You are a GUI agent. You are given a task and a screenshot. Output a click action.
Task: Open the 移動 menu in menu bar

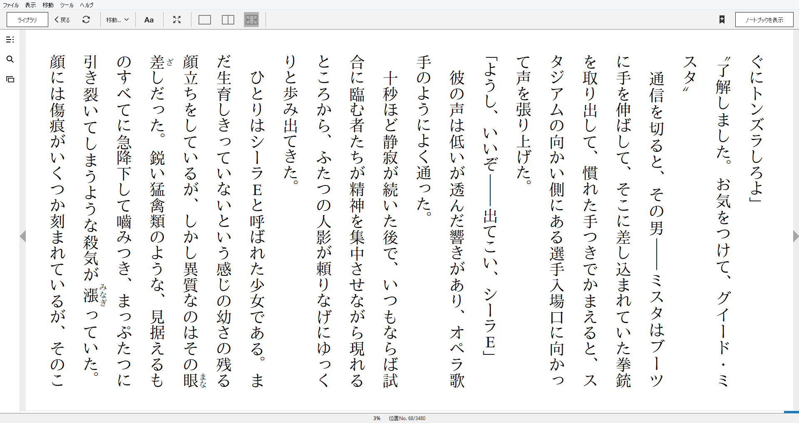pos(48,5)
